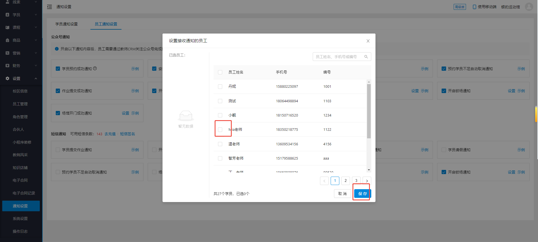Uncheck 场馆开门成功通知 checkbox
The height and width of the screenshot is (242, 538).
click(58, 113)
